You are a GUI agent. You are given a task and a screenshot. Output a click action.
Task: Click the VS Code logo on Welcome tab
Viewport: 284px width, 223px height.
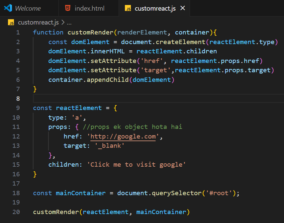pos(8,8)
